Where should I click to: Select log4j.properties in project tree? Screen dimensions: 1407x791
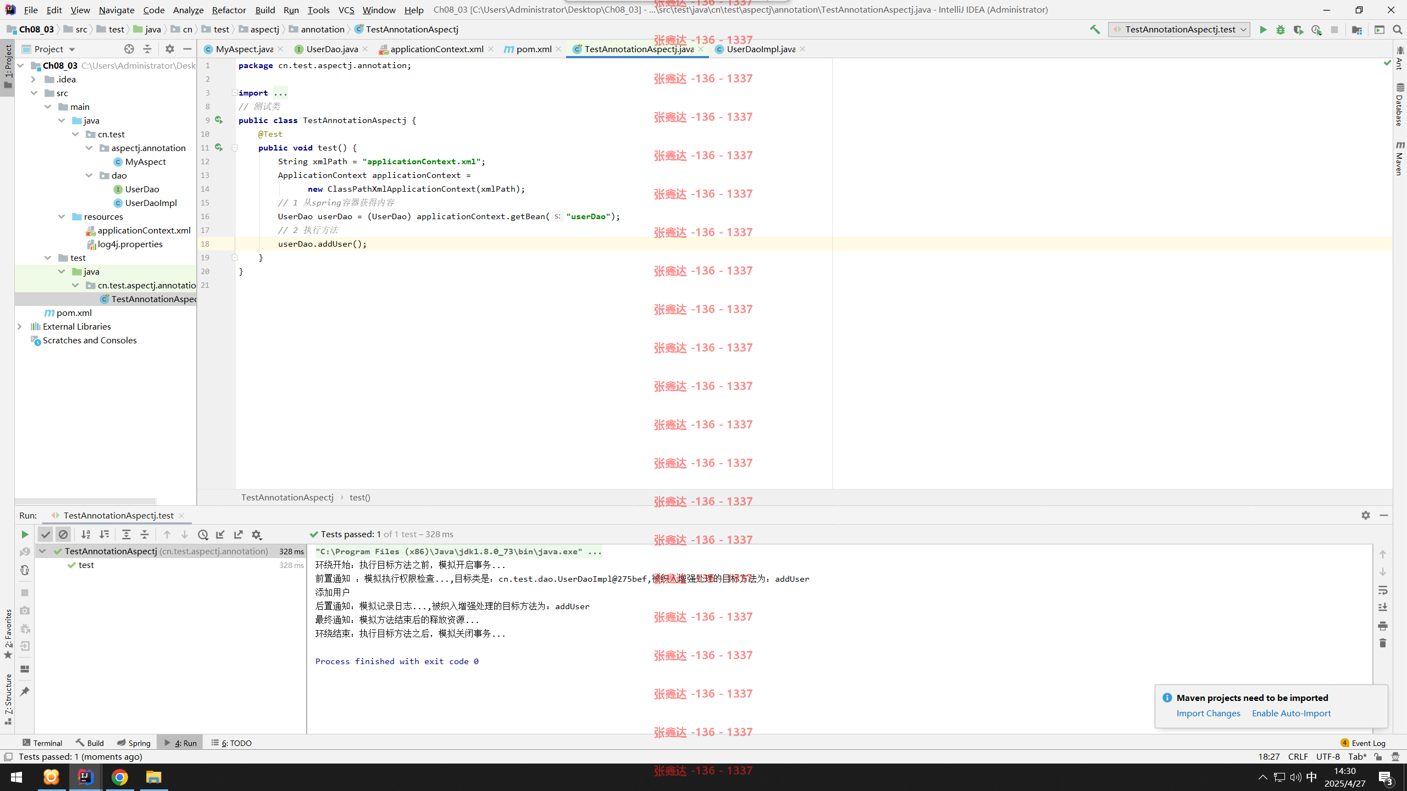pyautogui.click(x=130, y=244)
